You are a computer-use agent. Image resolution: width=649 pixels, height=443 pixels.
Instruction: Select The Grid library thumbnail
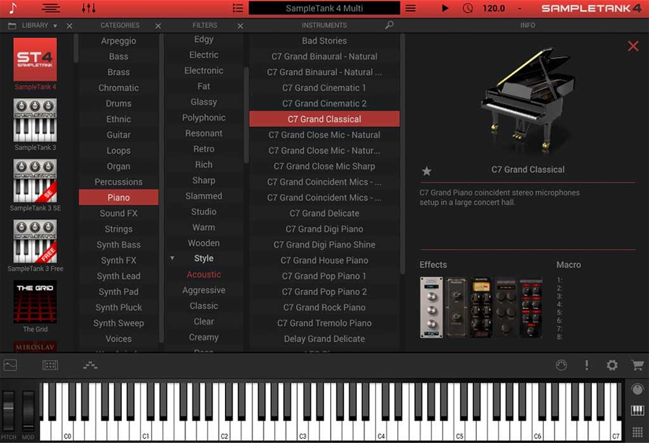(x=35, y=302)
